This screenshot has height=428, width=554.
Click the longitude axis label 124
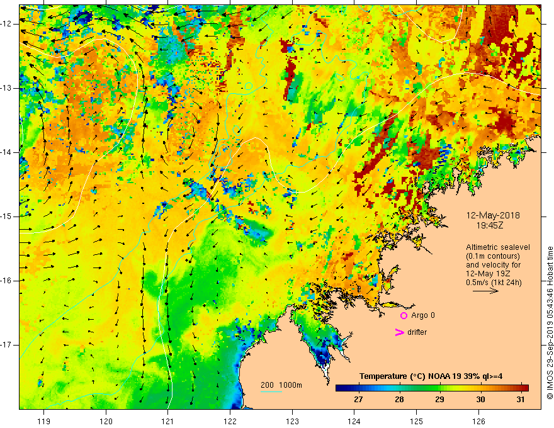click(354, 421)
